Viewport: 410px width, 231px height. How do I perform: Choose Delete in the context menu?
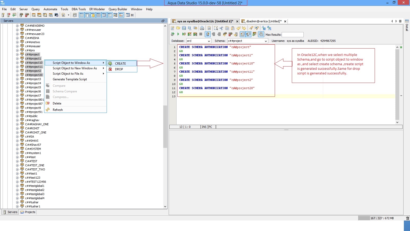(57, 103)
